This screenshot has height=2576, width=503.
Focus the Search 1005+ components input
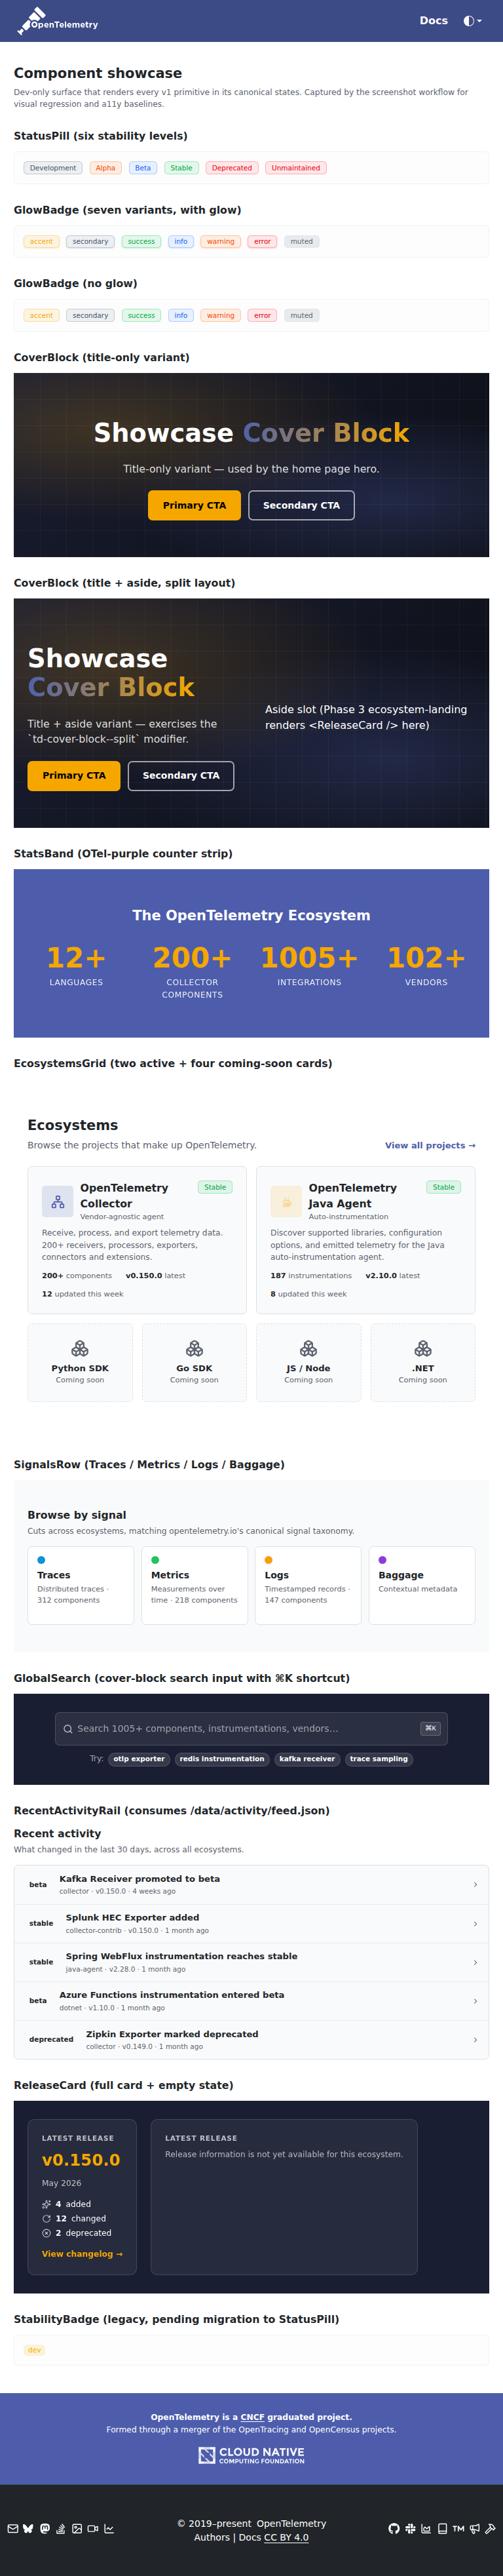251,1728
